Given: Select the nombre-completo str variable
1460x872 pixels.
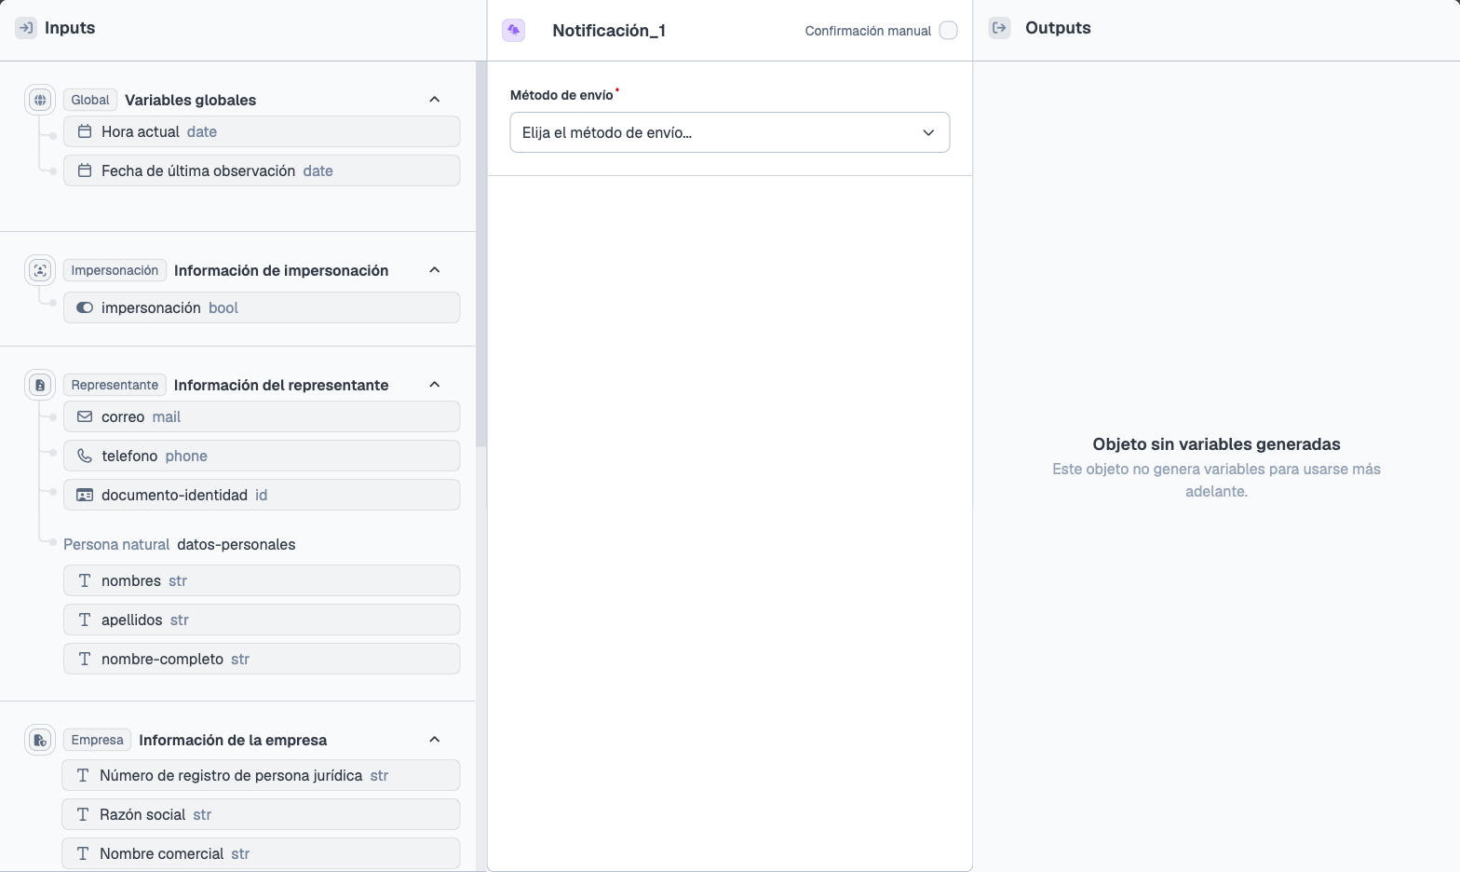Looking at the screenshot, I should coord(262,659).
